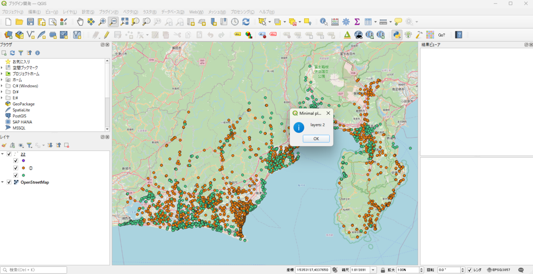This screenshot has height=274, width=533.
Task: Open the processing toolbox gear icon
Action: pos(346,22)
